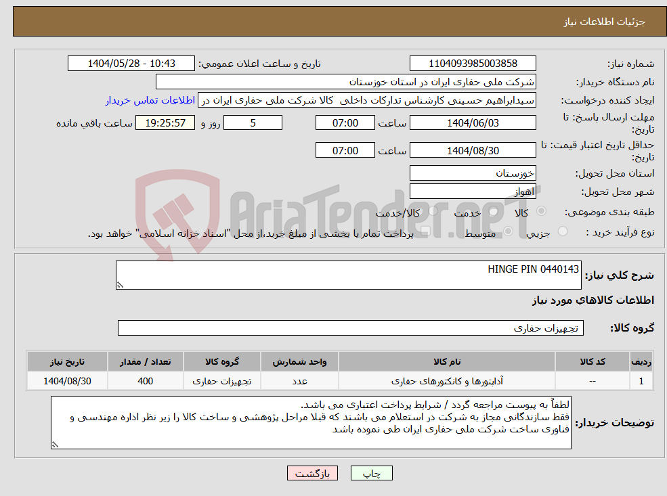667x496 pixels.
Task: Click the unit cell عدد
Action: tap(299, 381)
